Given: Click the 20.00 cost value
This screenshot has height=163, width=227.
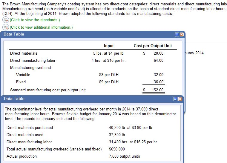Looking at the screenshot, I should [x=158, y=53].
